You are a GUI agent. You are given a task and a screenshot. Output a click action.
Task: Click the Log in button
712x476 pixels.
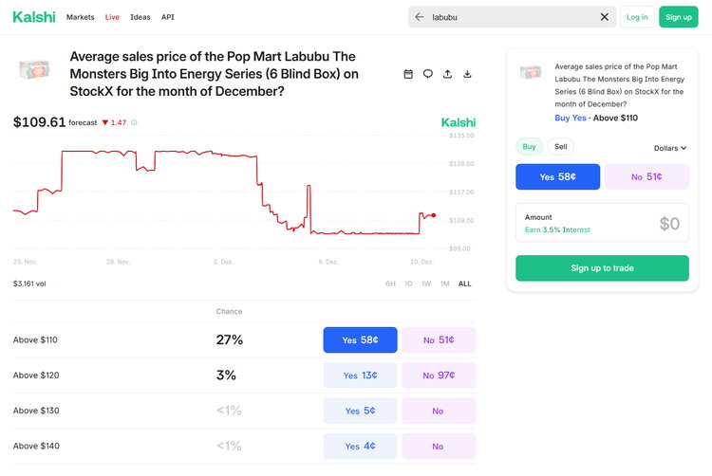coord(637,17)
